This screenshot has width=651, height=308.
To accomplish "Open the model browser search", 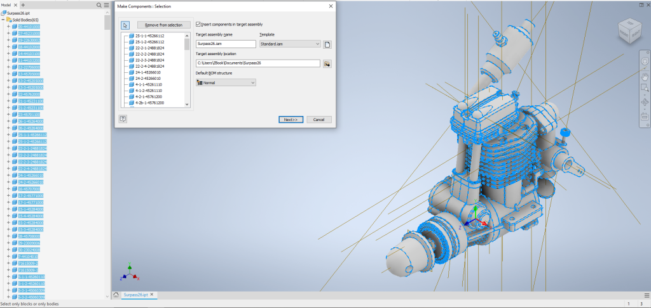I will point(99,4).
